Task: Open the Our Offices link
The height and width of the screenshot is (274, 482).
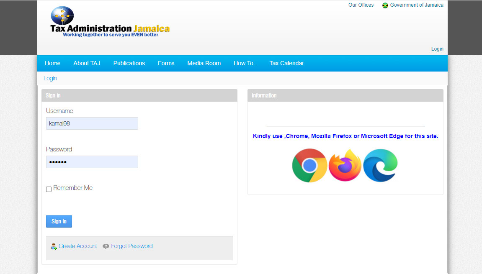Action: click(361, 5)
